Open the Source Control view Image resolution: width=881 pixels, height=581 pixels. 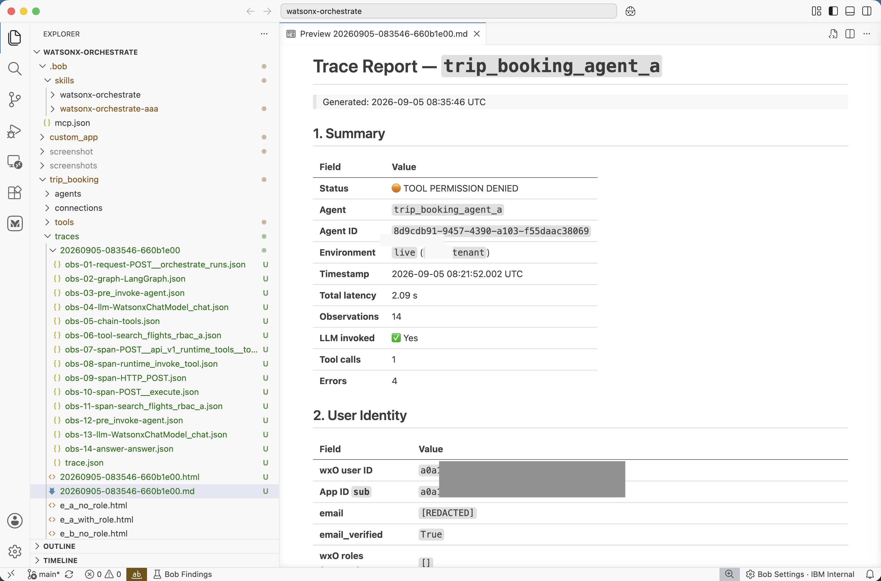[14, 100]
